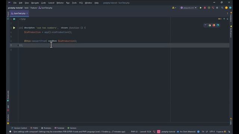239x134 pixels.
Task: Open the Laravel menu
Action: 51,3
